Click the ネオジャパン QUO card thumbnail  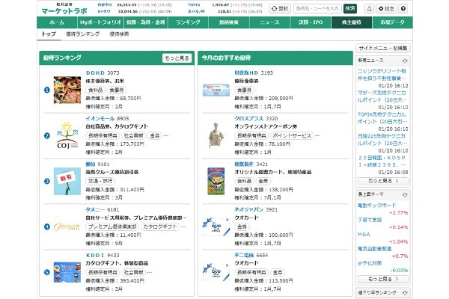[x=216, y=227]
